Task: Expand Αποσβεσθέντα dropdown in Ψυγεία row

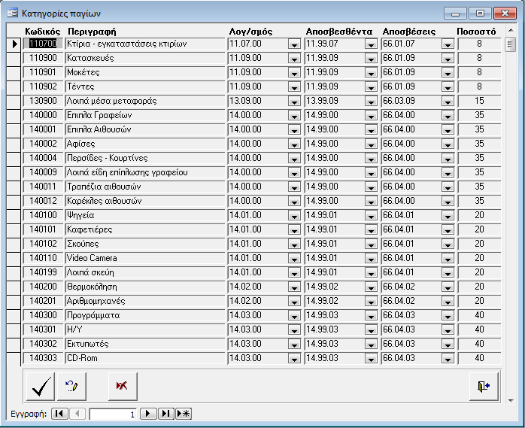Action: point(370,216)
